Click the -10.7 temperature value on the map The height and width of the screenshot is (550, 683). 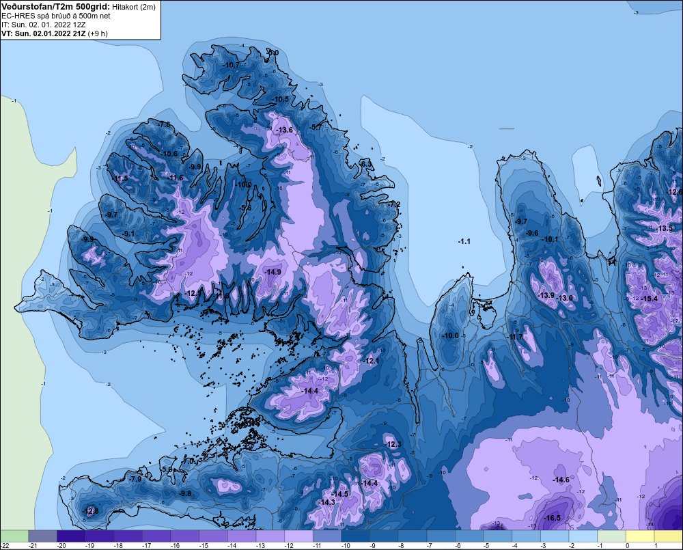(x=232, y=66)
